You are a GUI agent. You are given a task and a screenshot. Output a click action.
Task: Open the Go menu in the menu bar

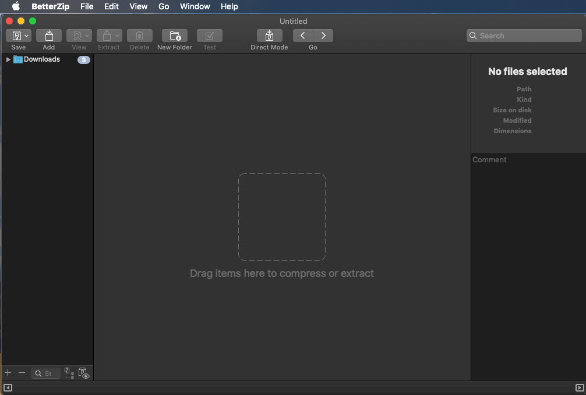coord(164,6)
